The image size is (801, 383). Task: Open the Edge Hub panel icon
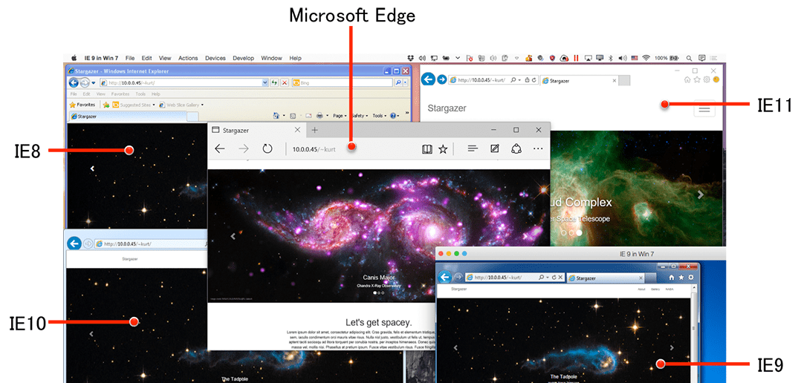click(x=473, y=148)
